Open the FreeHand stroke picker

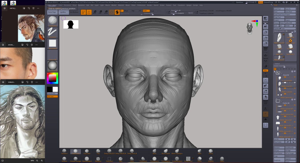point(52,32)
